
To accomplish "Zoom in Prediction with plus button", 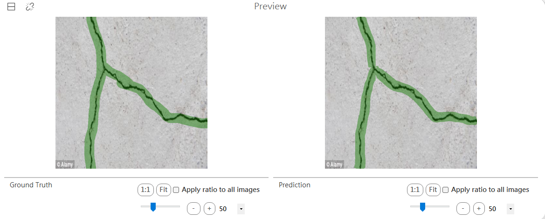I will tap(479, 209).
